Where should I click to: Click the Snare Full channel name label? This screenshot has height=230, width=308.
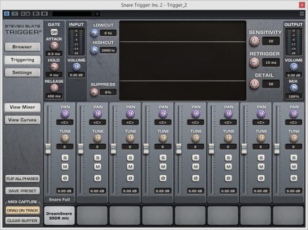coord(59,200)
